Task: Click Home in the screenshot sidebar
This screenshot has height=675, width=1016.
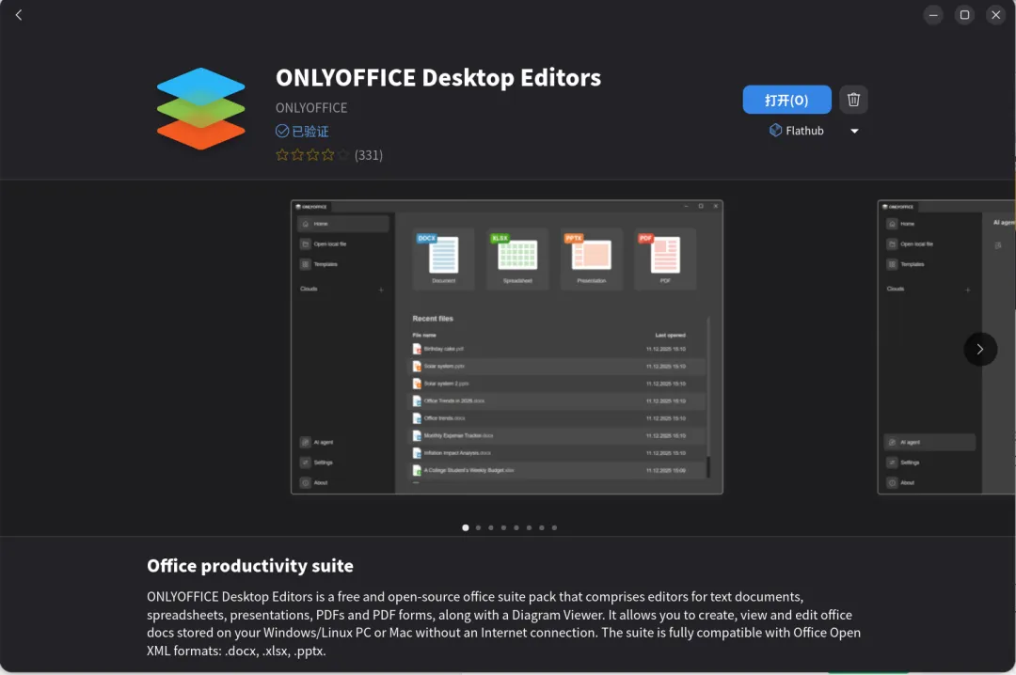Action: tap(342, 224)
